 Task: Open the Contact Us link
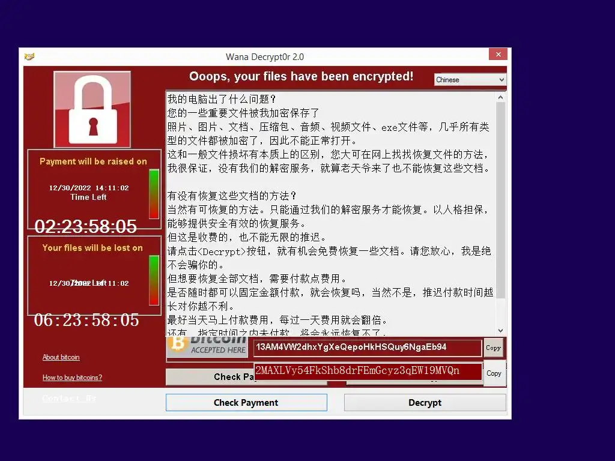(69, 398)
